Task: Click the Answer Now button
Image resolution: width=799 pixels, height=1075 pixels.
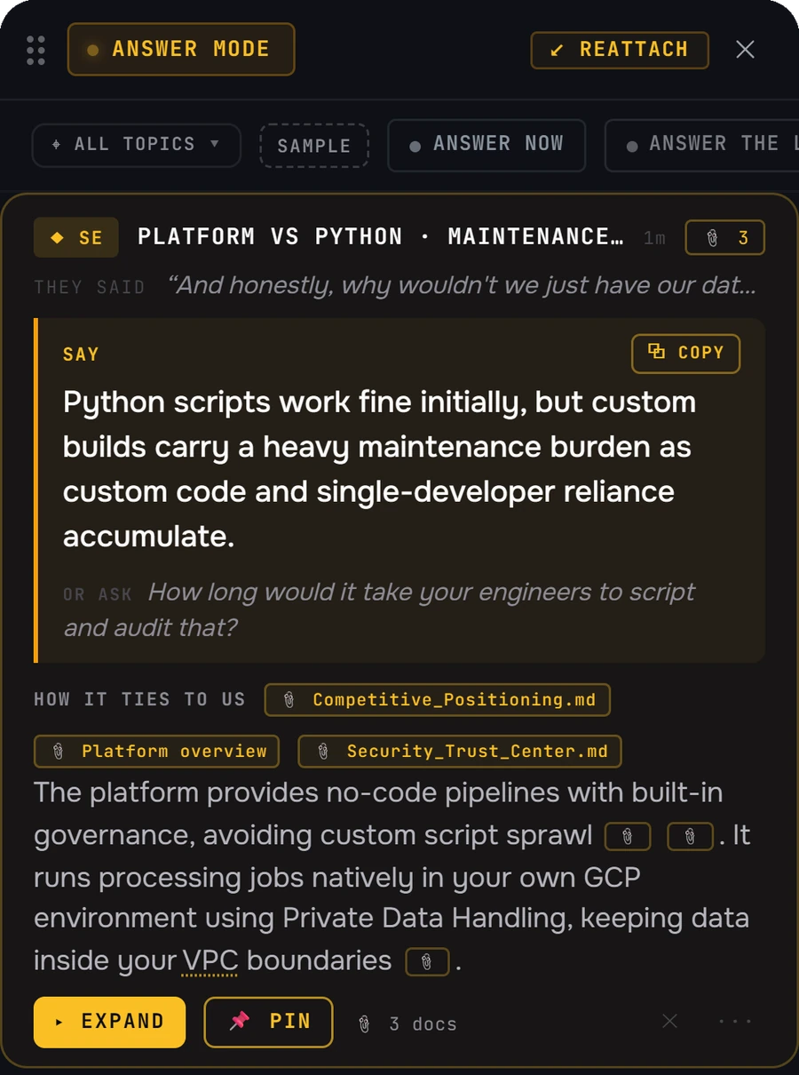Action: 487,145
